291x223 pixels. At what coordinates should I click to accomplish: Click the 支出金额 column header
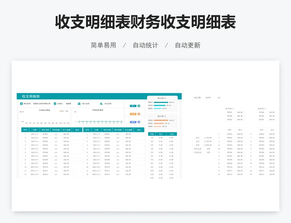pos(128,130)
